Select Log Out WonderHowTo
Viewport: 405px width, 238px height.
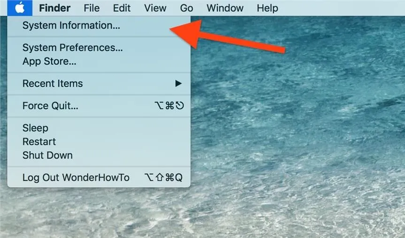coord(99,178)
